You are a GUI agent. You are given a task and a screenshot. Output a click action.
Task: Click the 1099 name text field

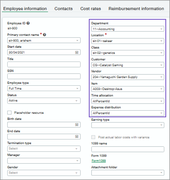pos(128,149)
